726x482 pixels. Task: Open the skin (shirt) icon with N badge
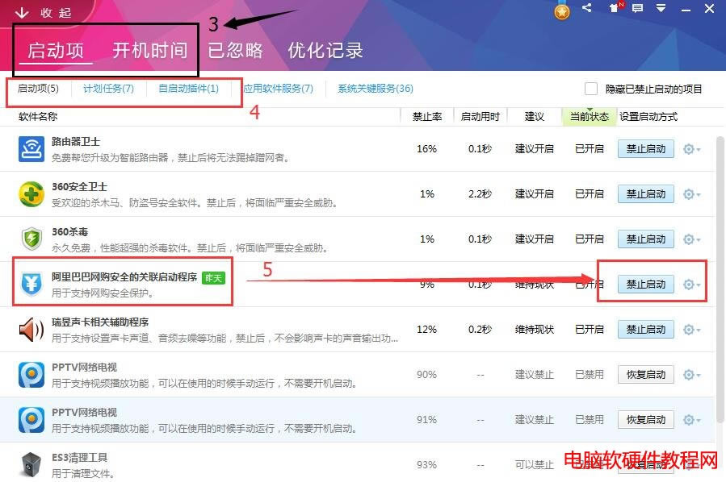coord(613,9)
